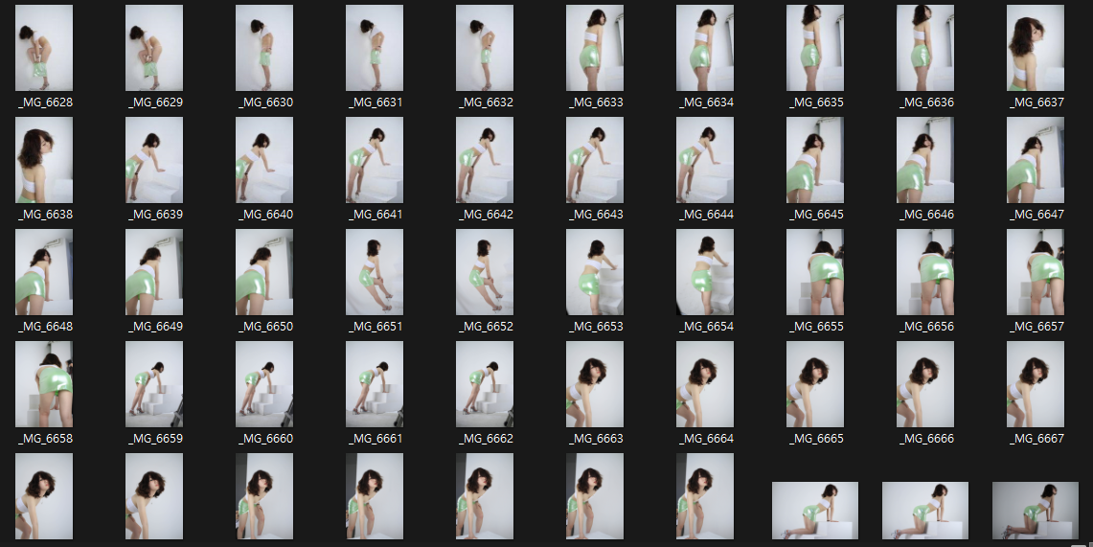Viewport: 1093px width, 547px height.
Task: Select thumbnail of _MG_6636
Action: (925, 48)
